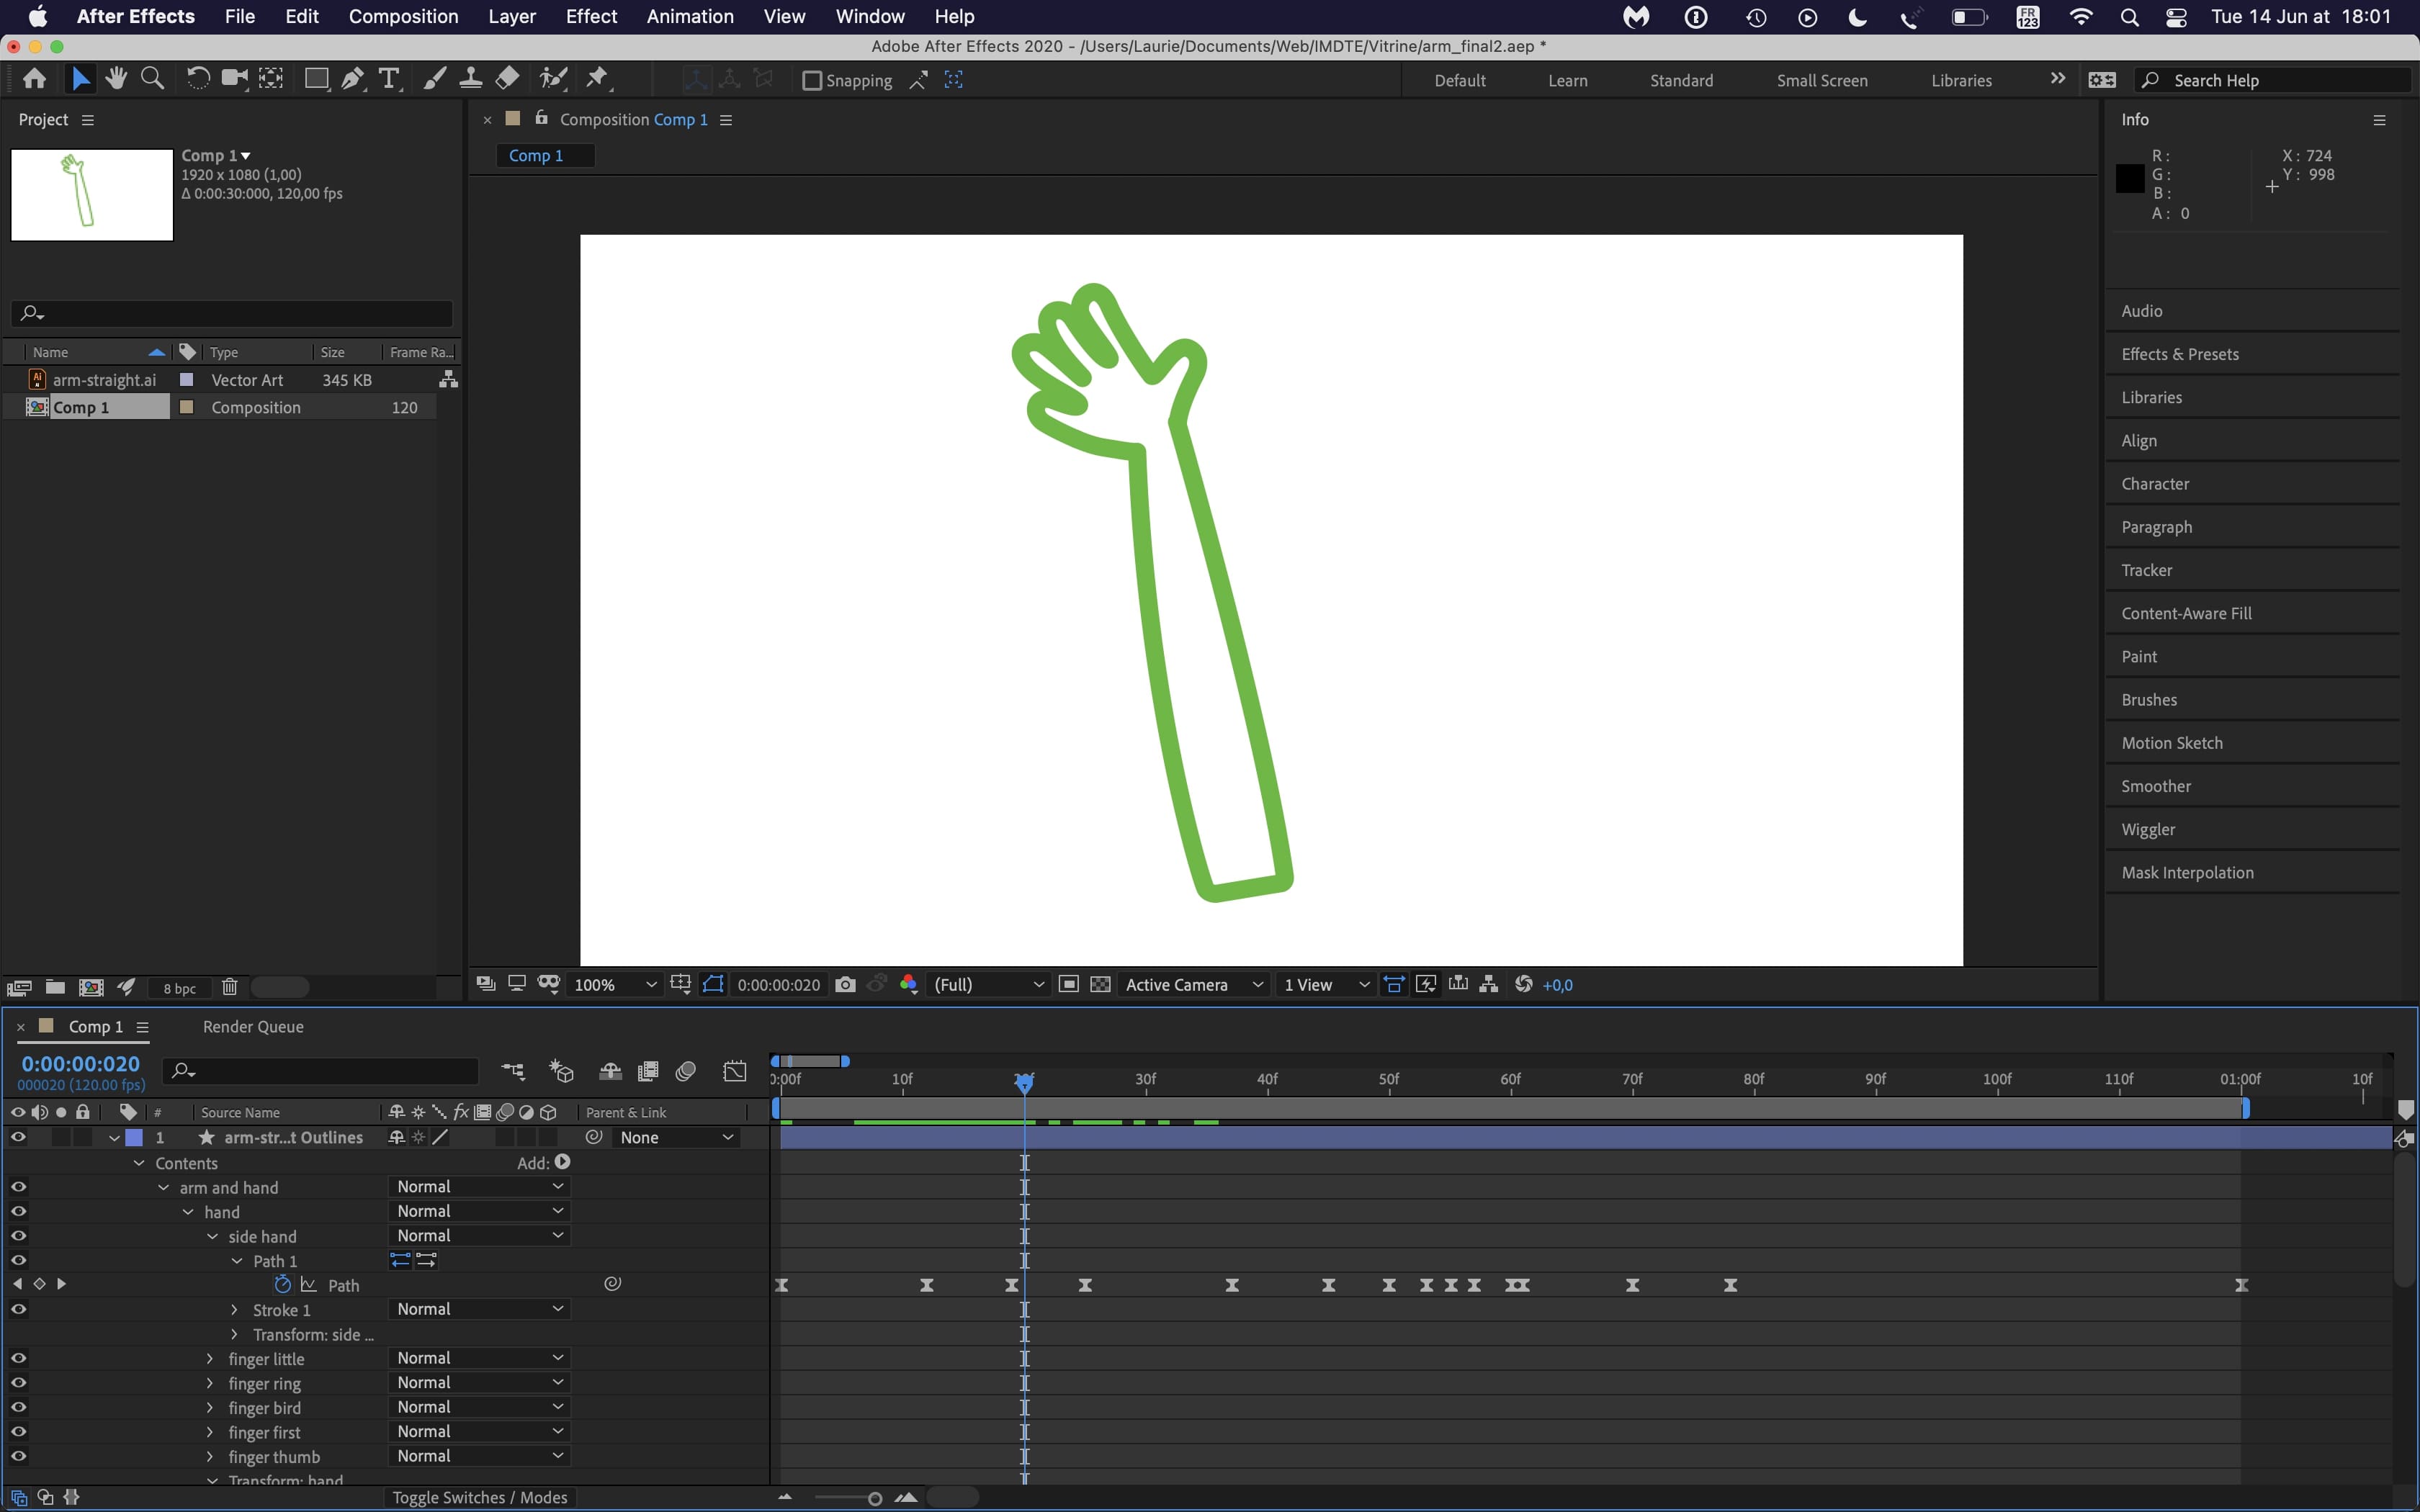
Task: Hide the finger little group
Action: 18,1358
